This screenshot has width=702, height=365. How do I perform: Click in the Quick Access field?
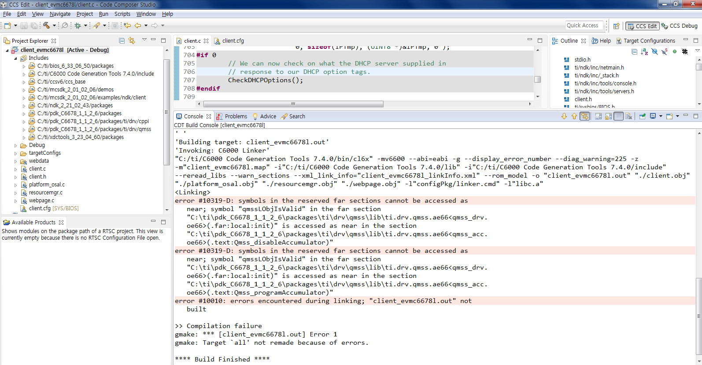click(584, 26)
